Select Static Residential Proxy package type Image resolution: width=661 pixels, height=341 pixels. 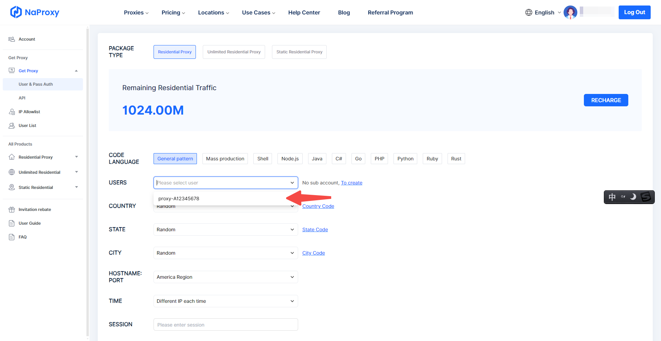click(299, 52)
